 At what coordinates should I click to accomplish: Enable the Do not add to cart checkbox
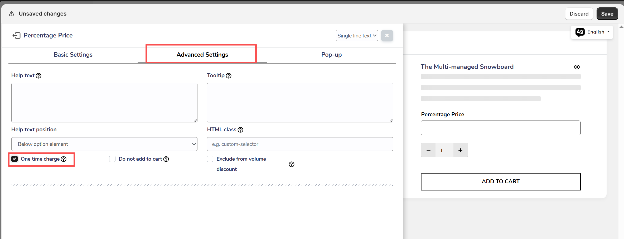(x=112, y=159)
